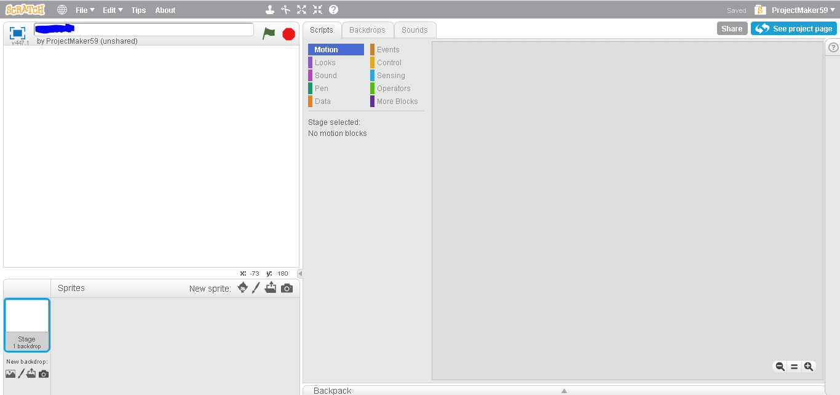Select the Grow tool in the toolbar
Viewport: 840px width, 395px height.
[x=301, y=9]
